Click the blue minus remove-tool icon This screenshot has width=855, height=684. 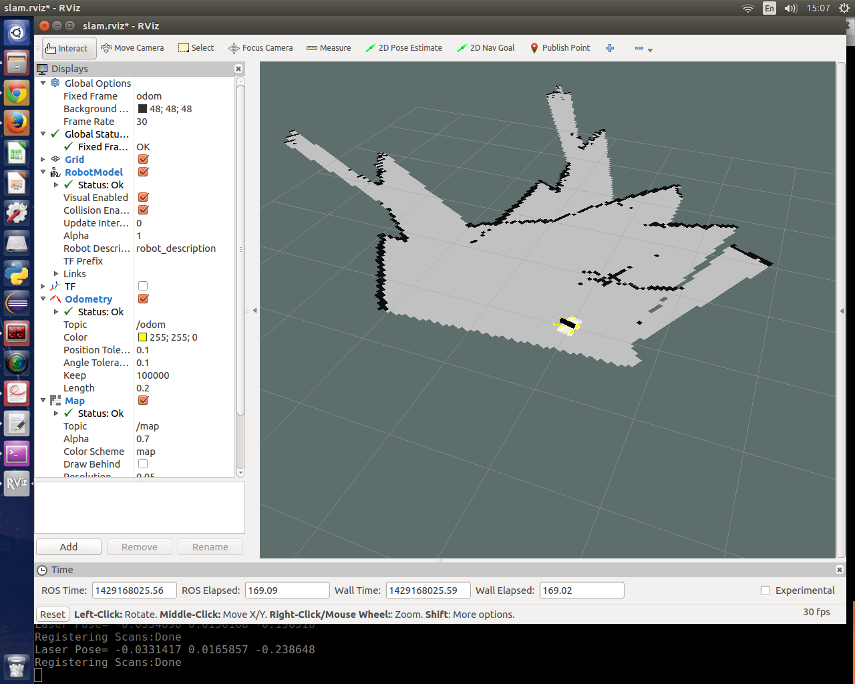[x=639, y=48]
